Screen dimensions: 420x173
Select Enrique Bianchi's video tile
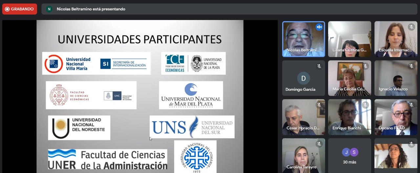pyautogui.click(x=350, y=117)
